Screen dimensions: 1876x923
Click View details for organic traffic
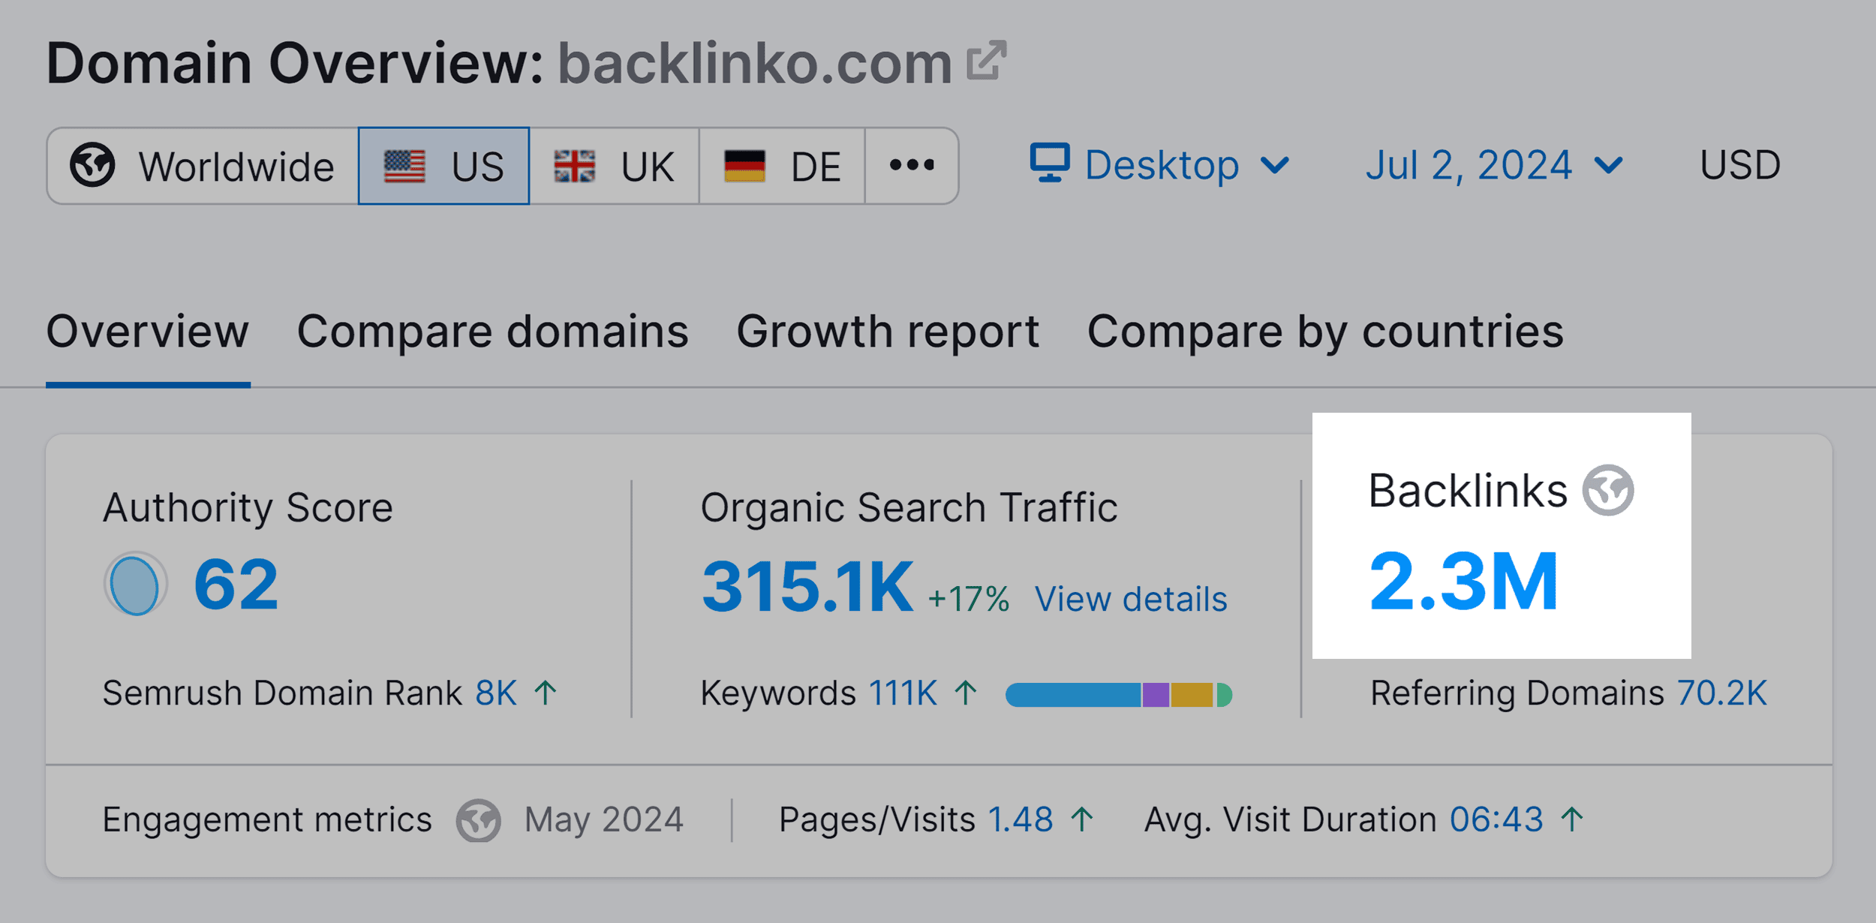pyautogui.click(x=1133, y=598)
